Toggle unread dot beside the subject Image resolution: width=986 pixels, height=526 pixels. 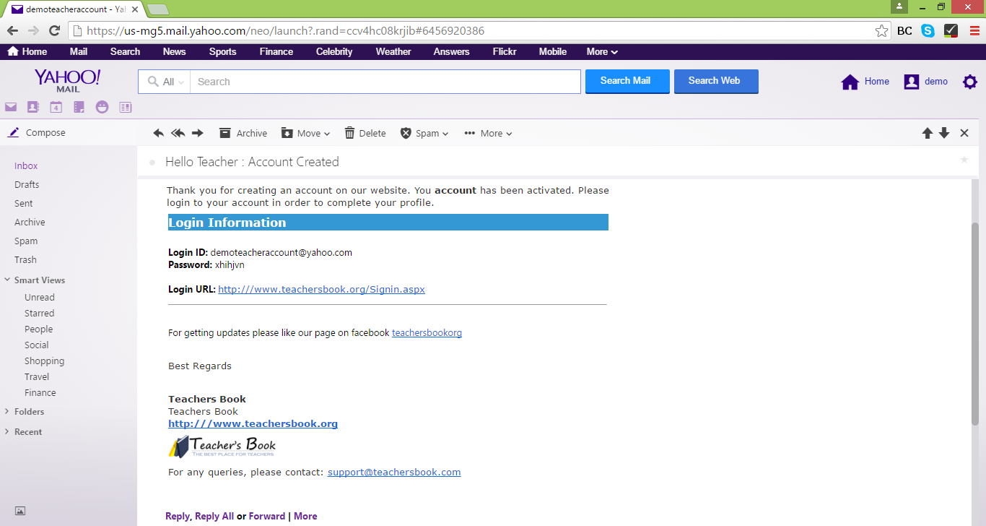click(152, 163)
